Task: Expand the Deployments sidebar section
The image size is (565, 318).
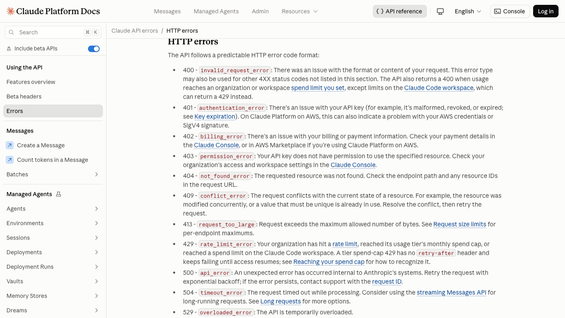Action: (x=96, y=252)
